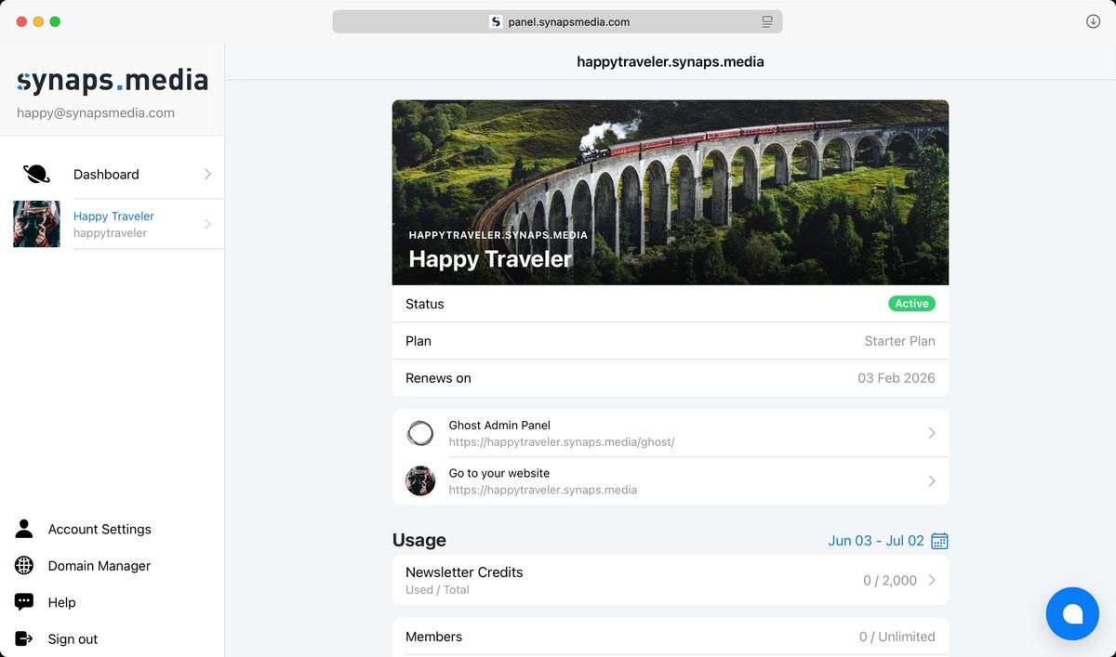Click the Account Settings person icon
This screenshot has height=657, width=1116.
coord(24,529)
